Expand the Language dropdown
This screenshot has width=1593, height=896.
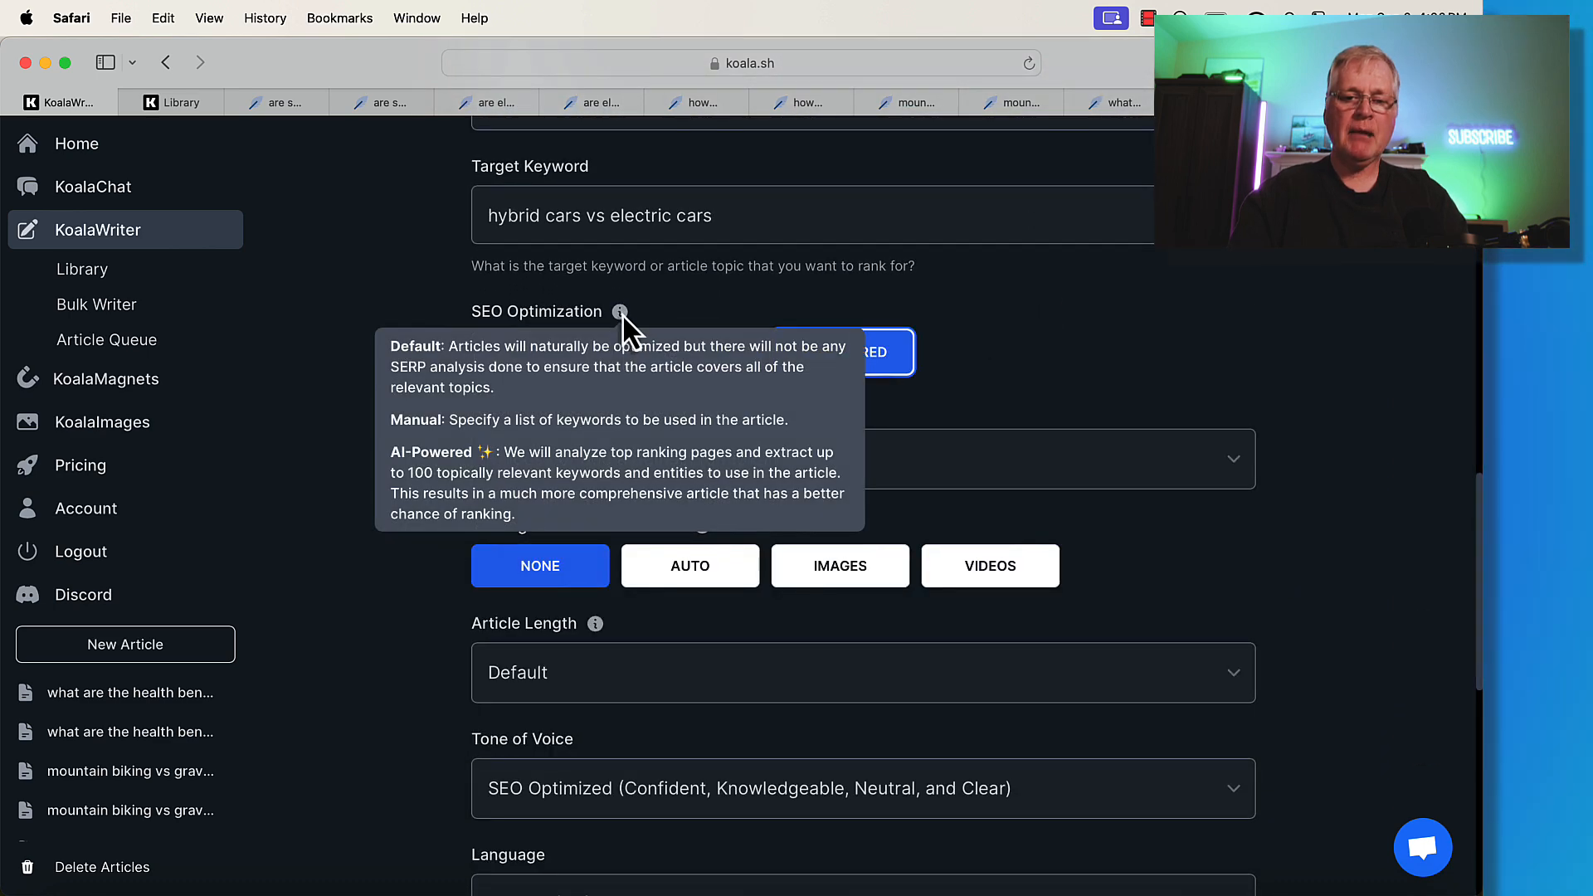pos(863,881)
